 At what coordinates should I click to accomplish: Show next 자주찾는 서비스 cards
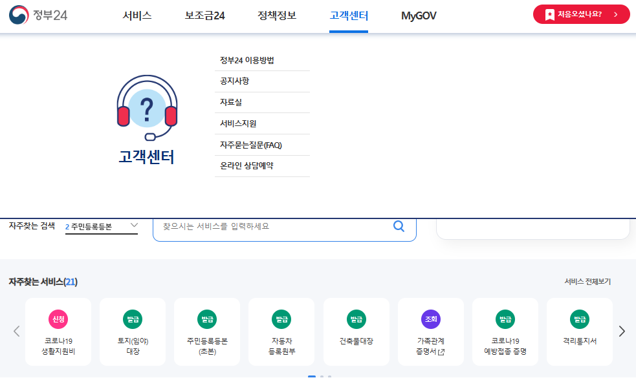point(622,331)
